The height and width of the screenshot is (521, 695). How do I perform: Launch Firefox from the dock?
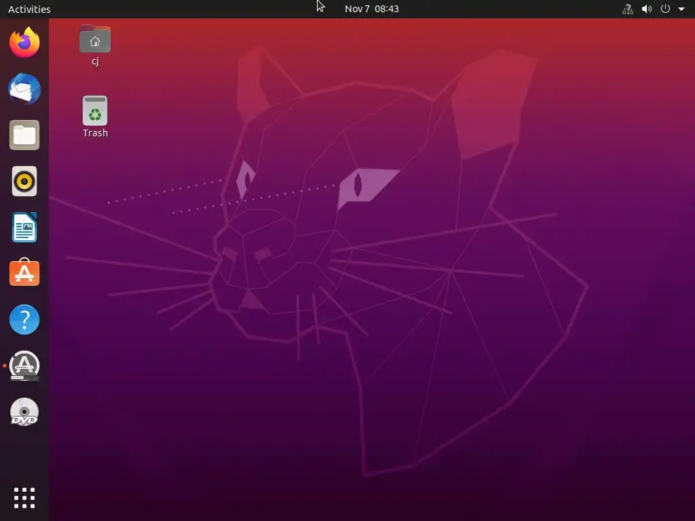click(24, 43)
